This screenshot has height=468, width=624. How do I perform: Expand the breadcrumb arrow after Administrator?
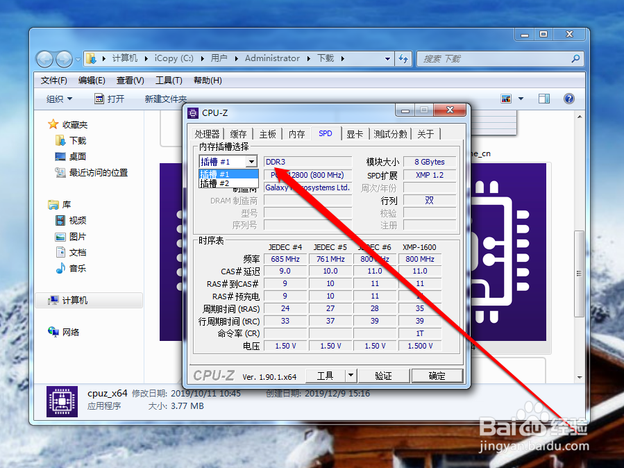click(308, 59)
